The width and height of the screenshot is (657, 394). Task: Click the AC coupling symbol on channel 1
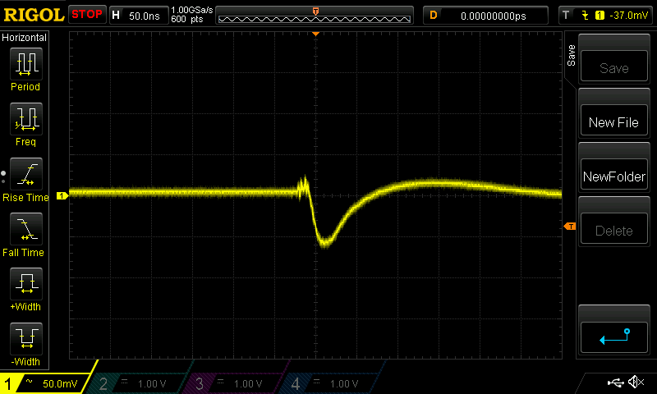tap(29, 382)
